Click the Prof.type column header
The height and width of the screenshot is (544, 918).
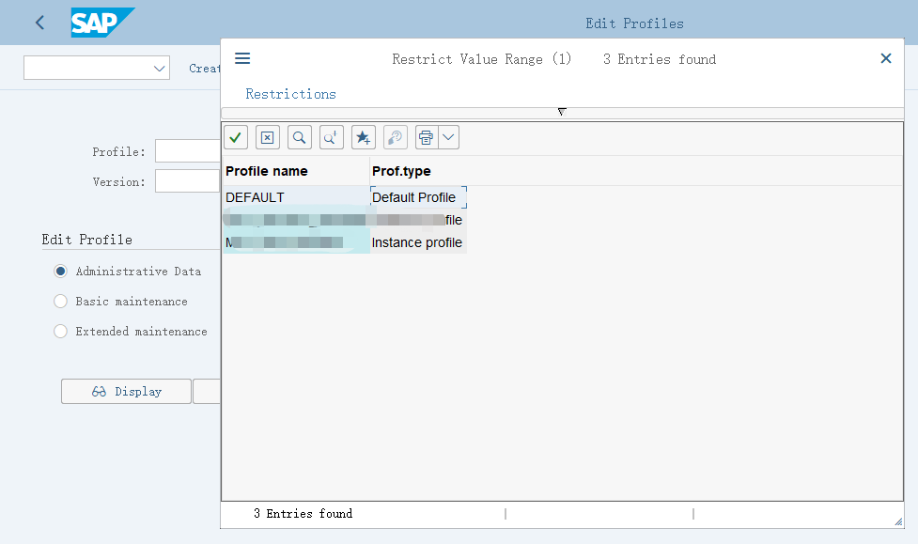coord(401,171)
